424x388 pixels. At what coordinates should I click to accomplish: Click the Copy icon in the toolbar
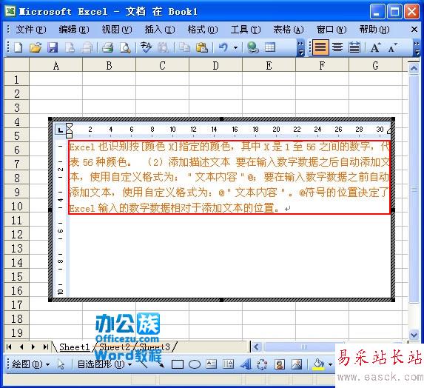pos(184,48)
